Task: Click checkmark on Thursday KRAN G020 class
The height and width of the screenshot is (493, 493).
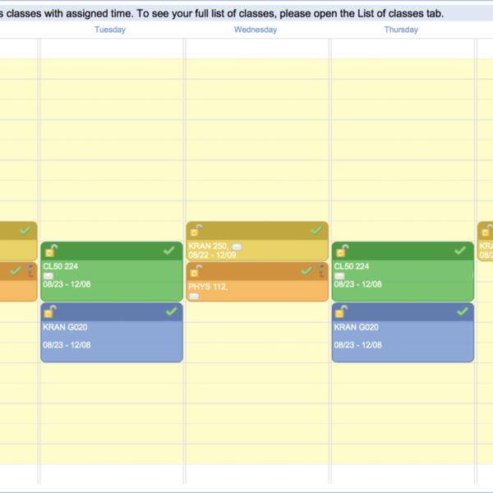Action: [x=462, y=311]
